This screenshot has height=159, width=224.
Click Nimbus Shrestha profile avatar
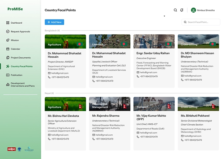193,10
